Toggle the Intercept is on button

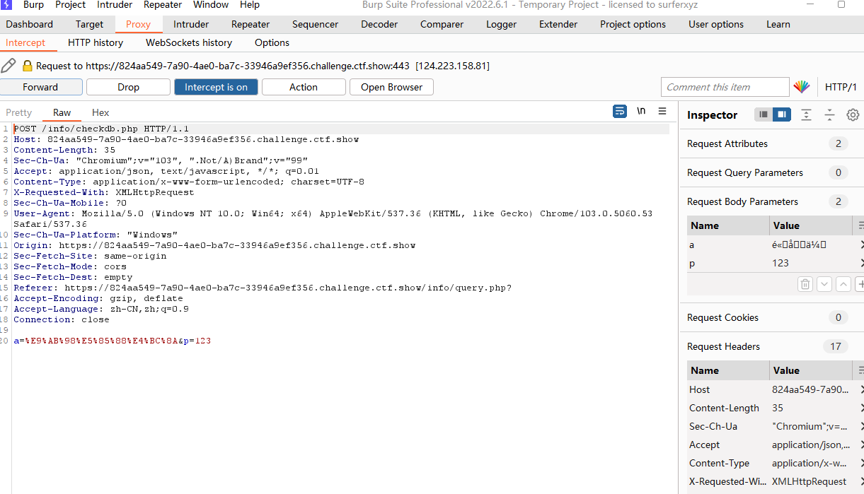pyautogui.click(x=216, y=87)
